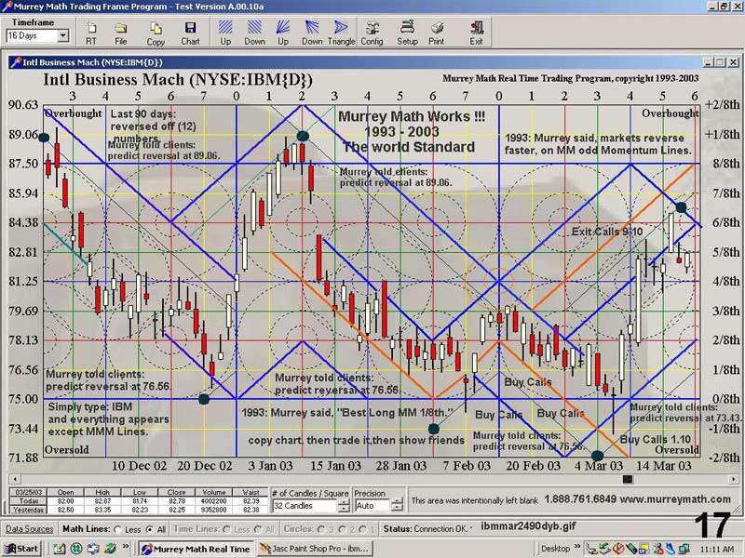
Task: Select the parallel-lines Up tool
Action: (x=225, y=33)
